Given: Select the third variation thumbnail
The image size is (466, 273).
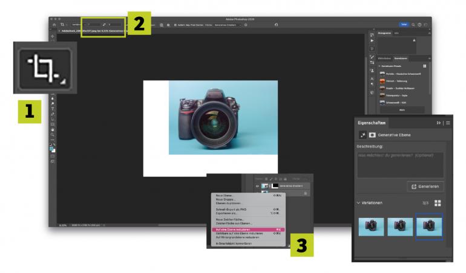Looking at the screenshot, I should [x=429, y=226].
